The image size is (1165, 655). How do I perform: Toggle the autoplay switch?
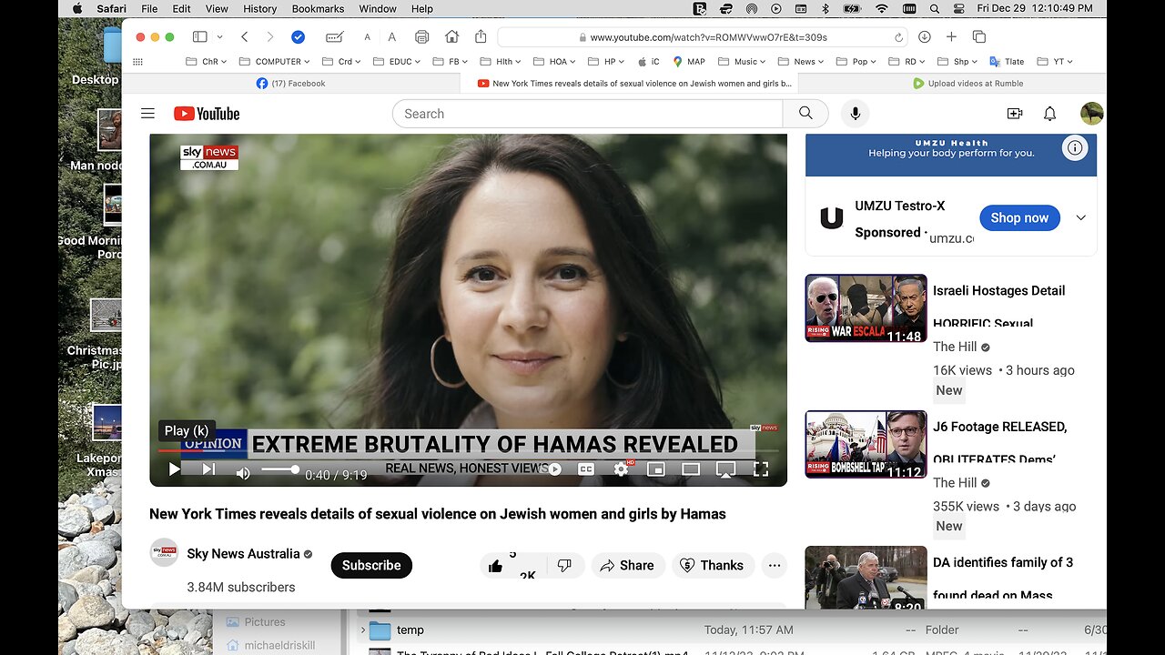coord(554,469)
